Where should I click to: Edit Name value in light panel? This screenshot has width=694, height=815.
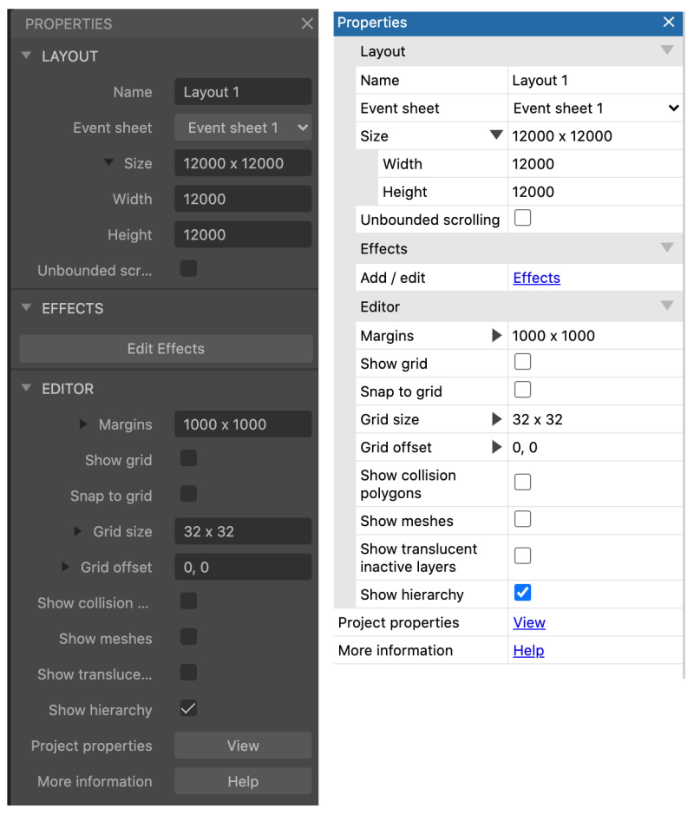595,80
